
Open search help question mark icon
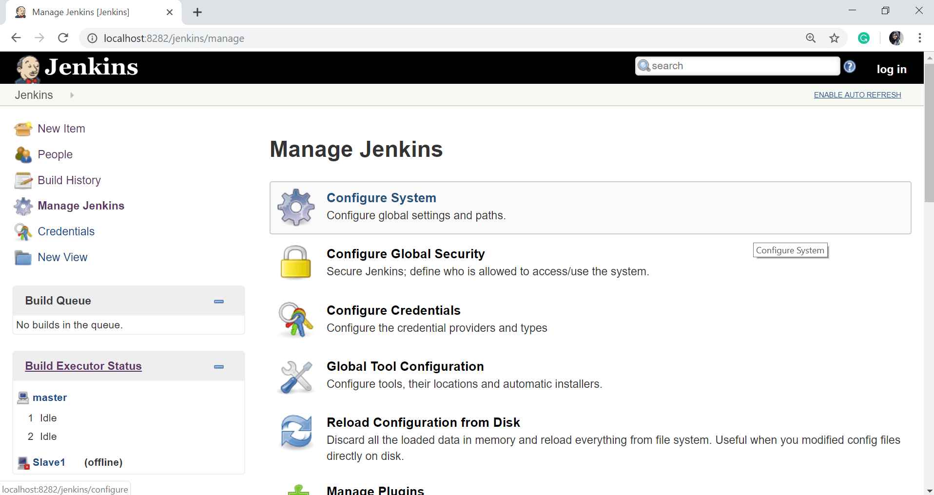(x=850, y=66)
